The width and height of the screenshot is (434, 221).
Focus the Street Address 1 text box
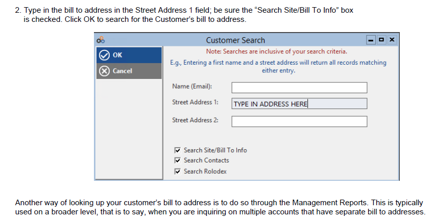(299, 104)
